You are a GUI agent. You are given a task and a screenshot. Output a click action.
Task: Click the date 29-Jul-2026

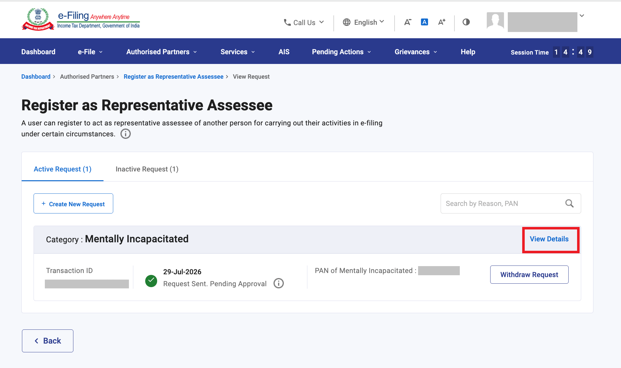[x=182, y=272]
